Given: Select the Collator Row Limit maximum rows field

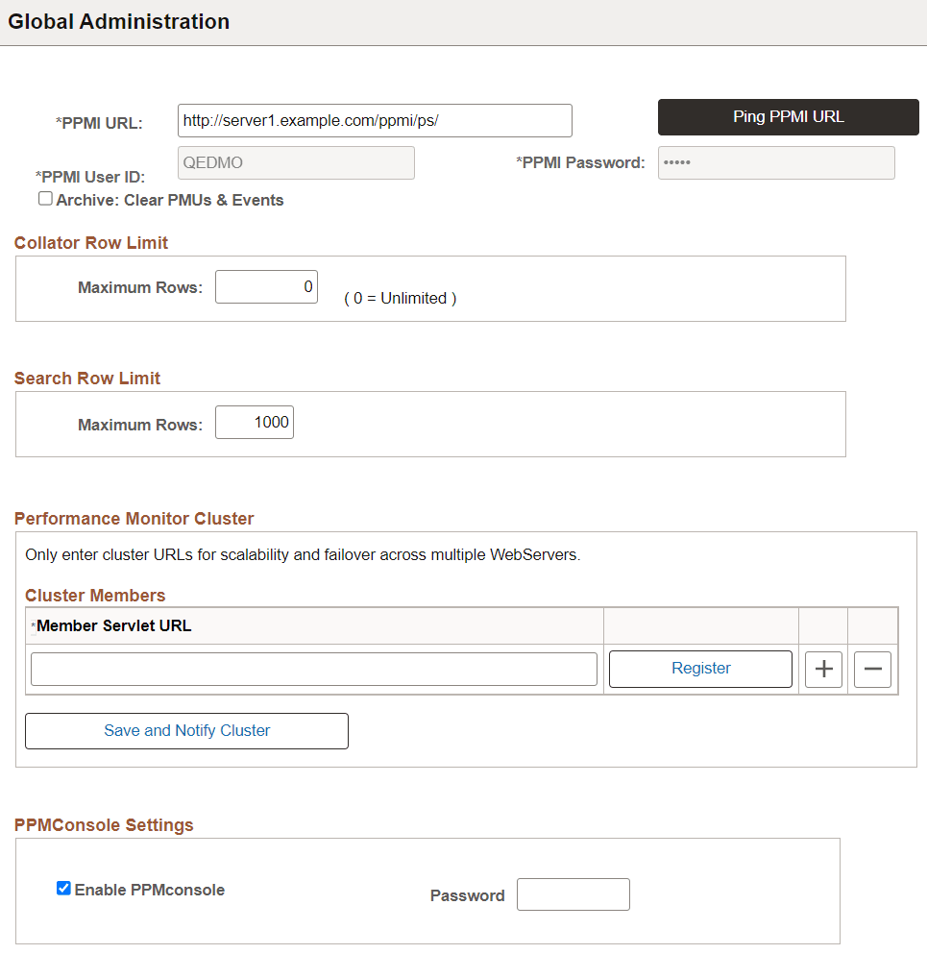Looking at the screenshot, I should click(266, 286).
